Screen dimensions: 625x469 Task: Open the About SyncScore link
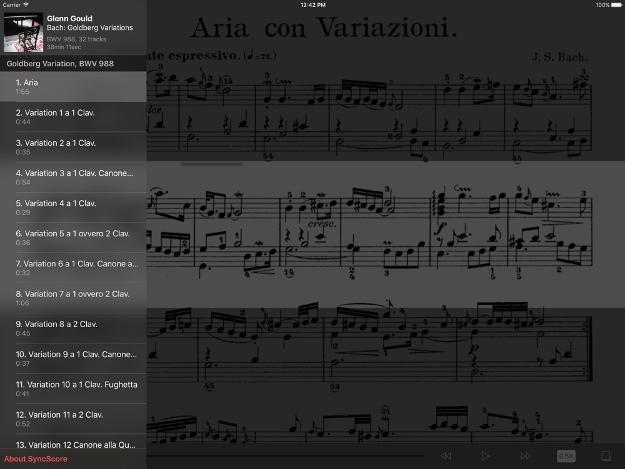pyautogui.click(x=36, y=458)
